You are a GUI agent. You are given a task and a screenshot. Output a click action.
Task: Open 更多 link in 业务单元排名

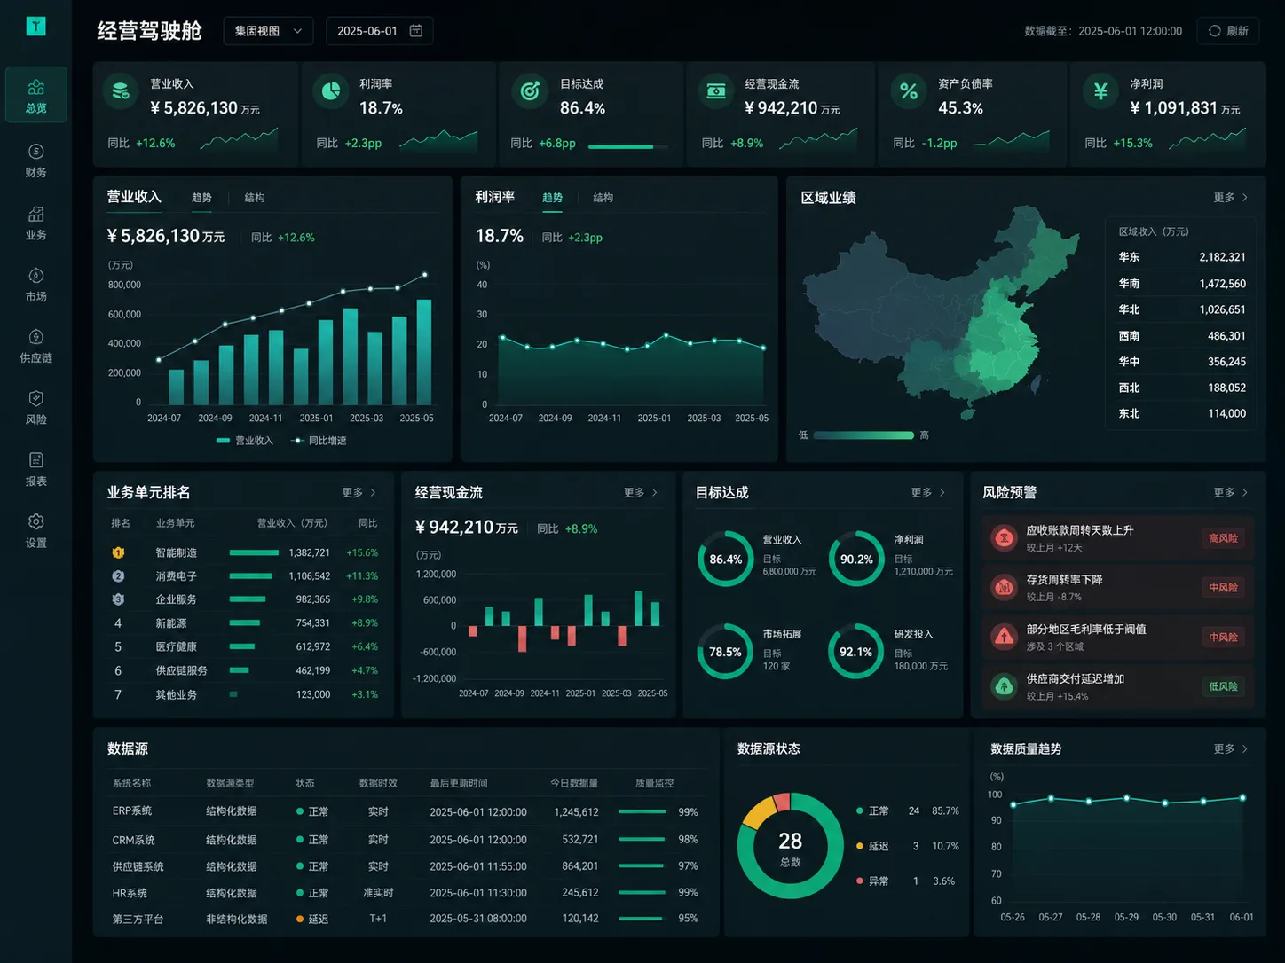point(359,492)
